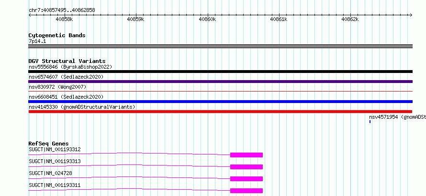Open the nsv4145330 (gnomADStructuralVariants) label
This screenshot has height=196, width=426.
pos(82,107)
